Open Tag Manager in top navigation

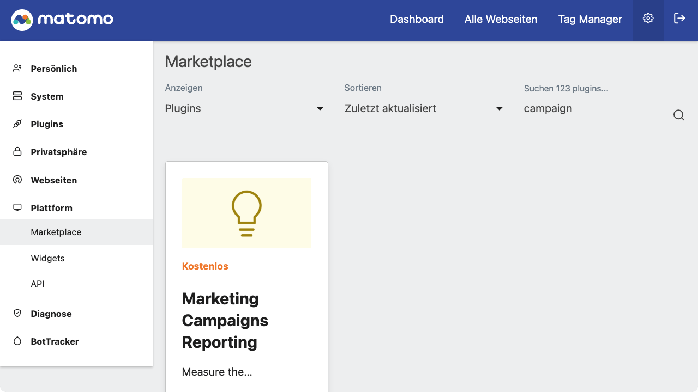pos(590,19)
